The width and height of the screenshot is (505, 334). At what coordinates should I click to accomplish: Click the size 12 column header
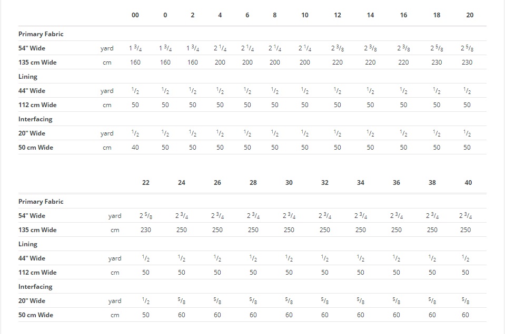point(338,15)
